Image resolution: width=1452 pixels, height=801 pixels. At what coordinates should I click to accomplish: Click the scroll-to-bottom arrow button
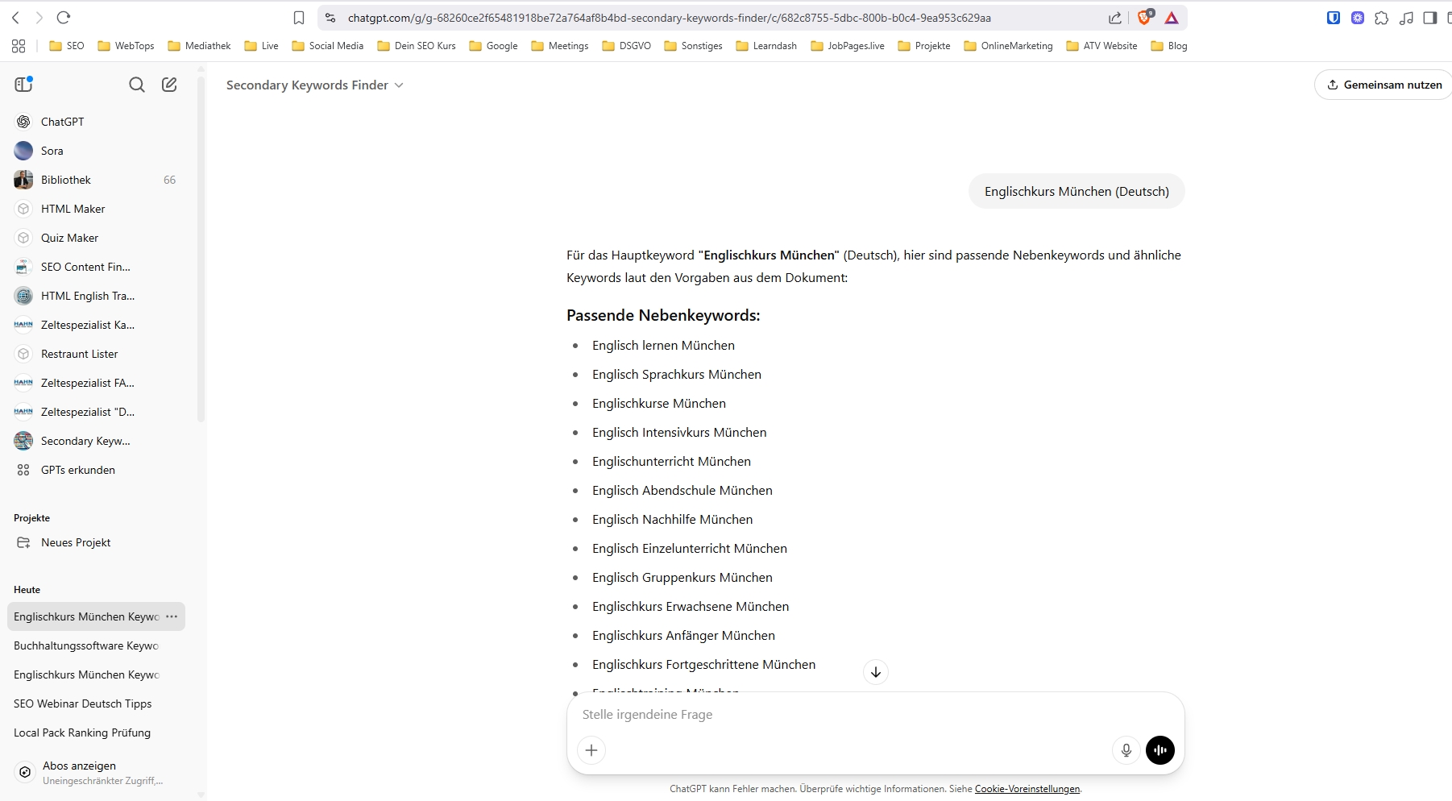tap(875, 672)
